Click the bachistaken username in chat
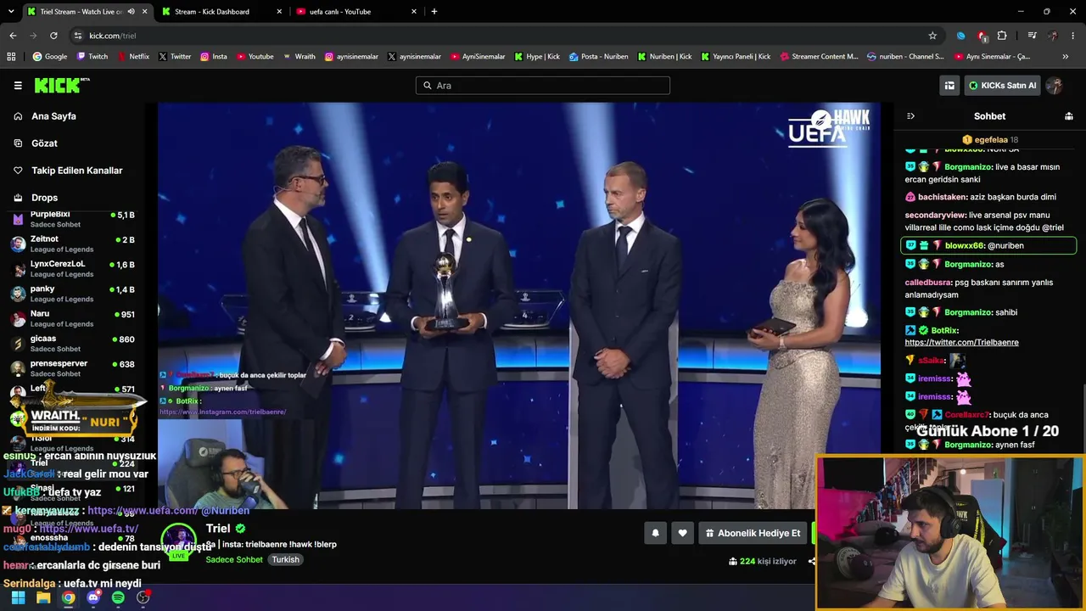This screenshot has height=611, width=1086. (x=943, y=197)
